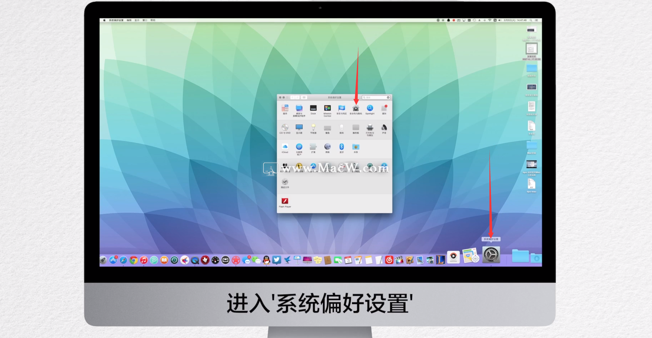652x338 pixels.
Task: Open the 通用 (General) preference pane
Action: click(x=285, y=109)
